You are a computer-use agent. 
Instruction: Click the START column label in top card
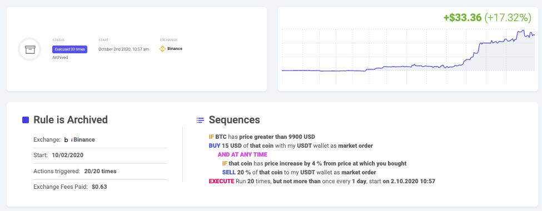[x=103, y=40]
